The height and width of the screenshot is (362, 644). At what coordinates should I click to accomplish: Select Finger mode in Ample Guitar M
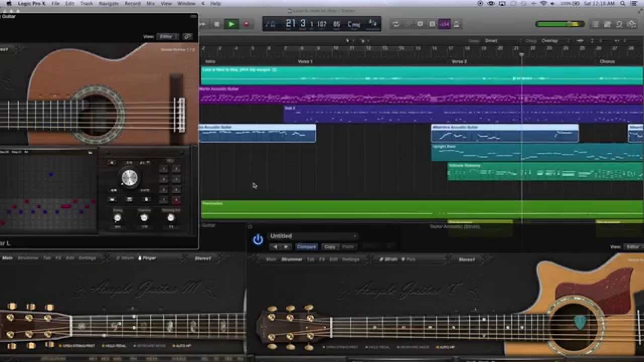(x=147, y=258)
